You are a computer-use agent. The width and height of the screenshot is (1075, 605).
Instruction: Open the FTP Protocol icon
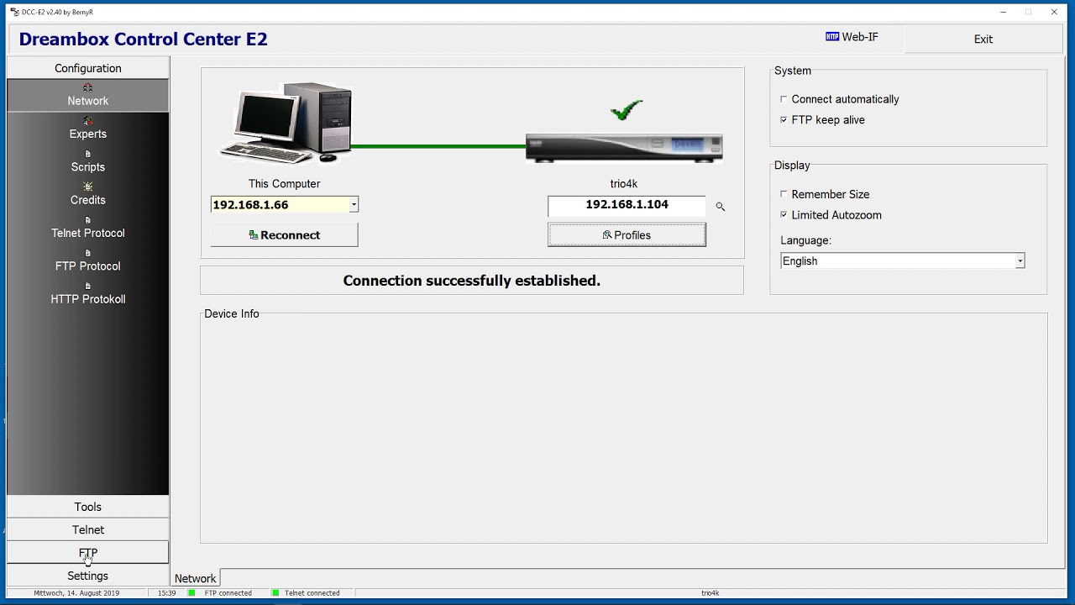pos(87,253)
